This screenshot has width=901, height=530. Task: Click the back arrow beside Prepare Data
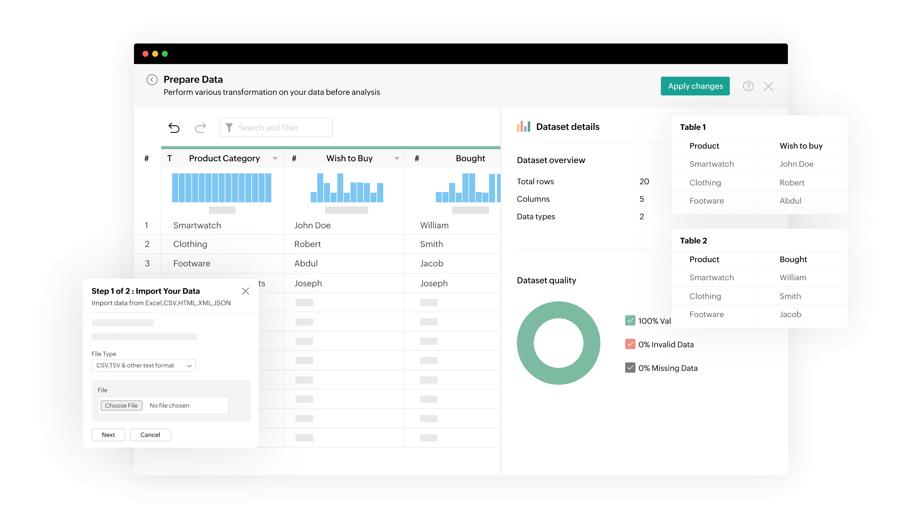[x=152, y=79]
